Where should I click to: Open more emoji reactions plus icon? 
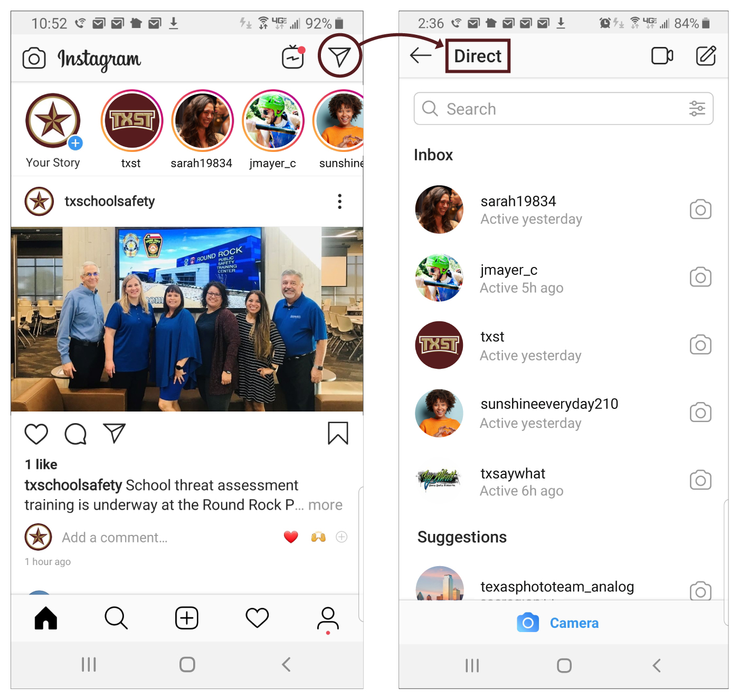[x=342, y=537]
